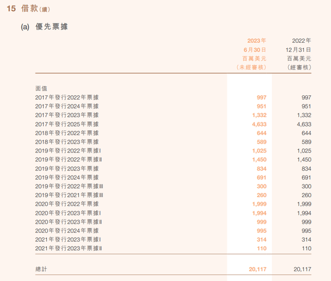Click black value '110' under 2022
Screen dimensions: 331x281
306,248
